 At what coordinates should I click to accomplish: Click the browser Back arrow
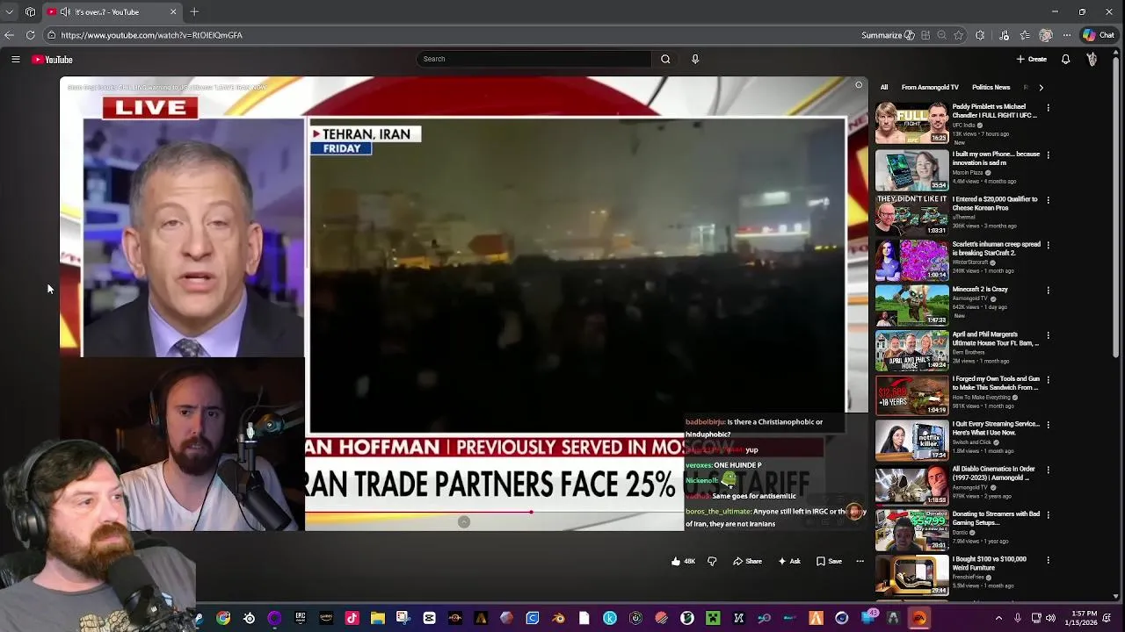[9, 35]
